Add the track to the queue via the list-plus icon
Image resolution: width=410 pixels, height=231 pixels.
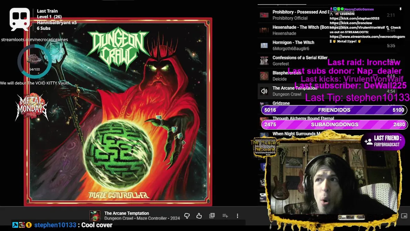[x=225, y=216]
